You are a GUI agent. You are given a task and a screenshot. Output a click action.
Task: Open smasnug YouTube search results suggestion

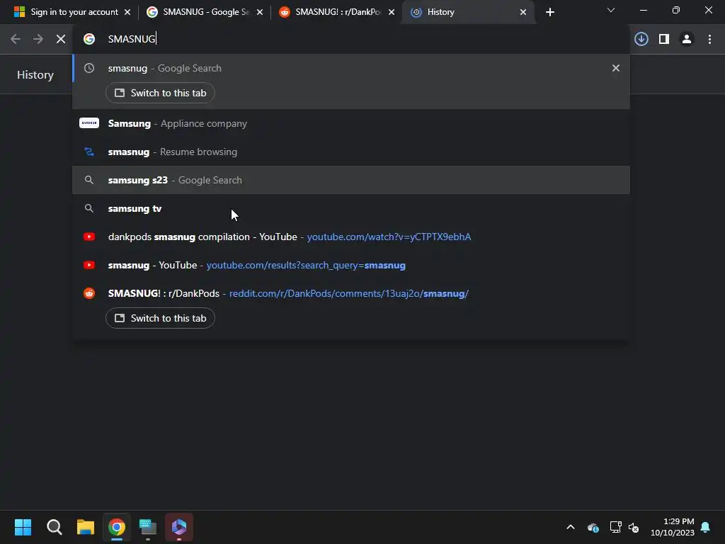351,265
